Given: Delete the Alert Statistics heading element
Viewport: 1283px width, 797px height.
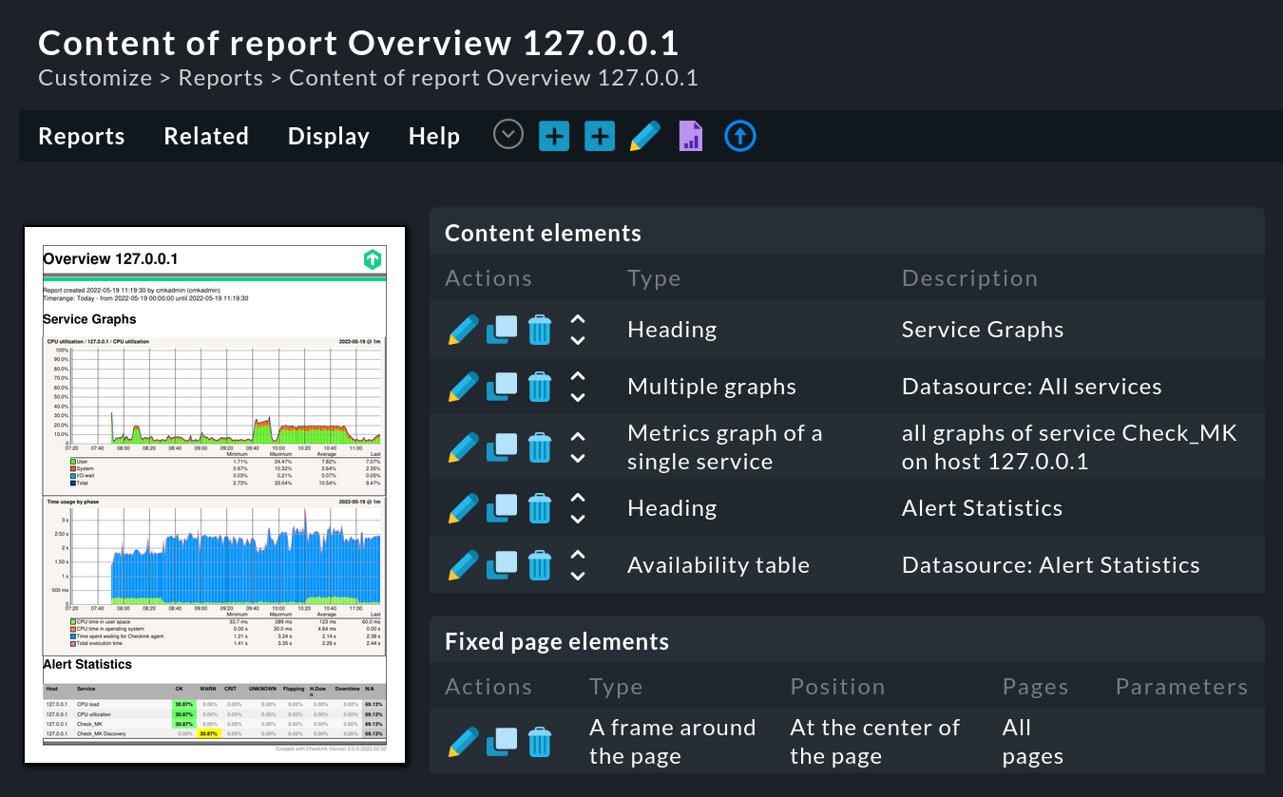Looking at the screenshot, I should pos(540,507).
